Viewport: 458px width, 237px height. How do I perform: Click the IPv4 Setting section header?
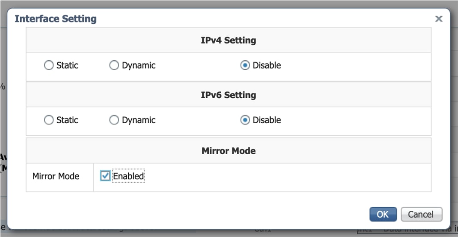(228, 41)
